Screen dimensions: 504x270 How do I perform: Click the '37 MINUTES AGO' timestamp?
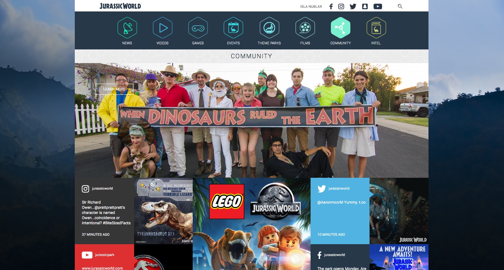click(x=96, y=235)
